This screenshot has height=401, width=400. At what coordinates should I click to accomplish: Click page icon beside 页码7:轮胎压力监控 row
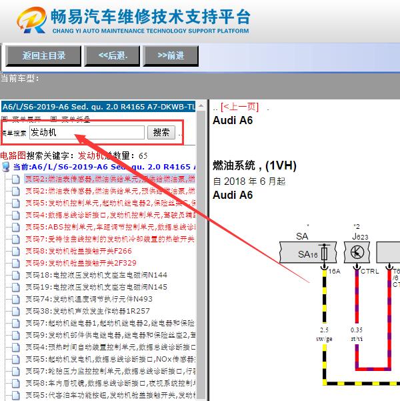pos(15,372)
